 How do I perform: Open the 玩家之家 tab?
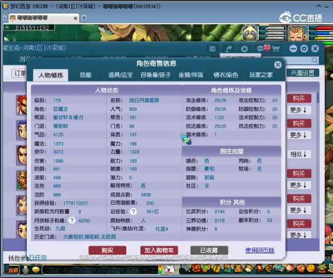tap(261, 75)
